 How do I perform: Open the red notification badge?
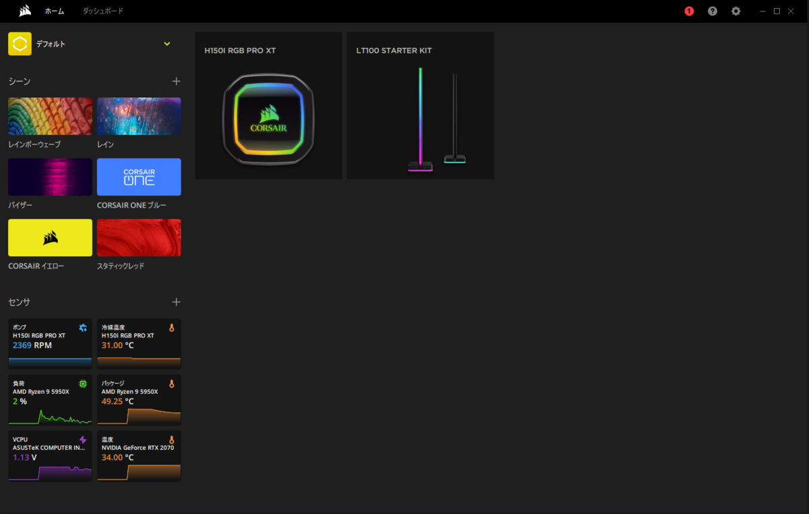(689, 11)
